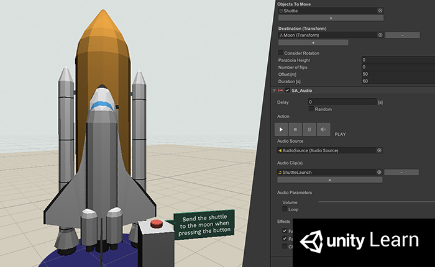Choose the Pause audio action button
The width and height of the screenshot is (435, 267).
pyautogui.click(x=309, y=130)
